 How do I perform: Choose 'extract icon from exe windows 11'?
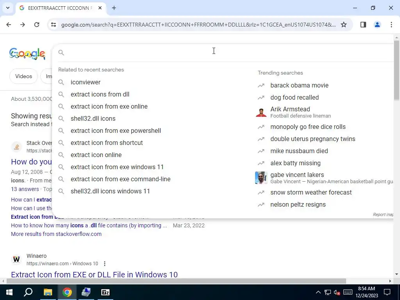point(117,167)
